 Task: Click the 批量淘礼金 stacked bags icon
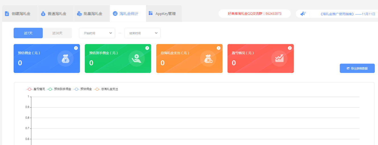coord(79,14)
